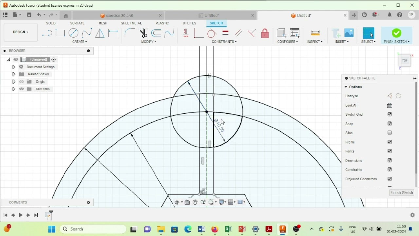Open the CONSTRAINTS dropdown
Screen dimensions: 419x236
[224, 42]
